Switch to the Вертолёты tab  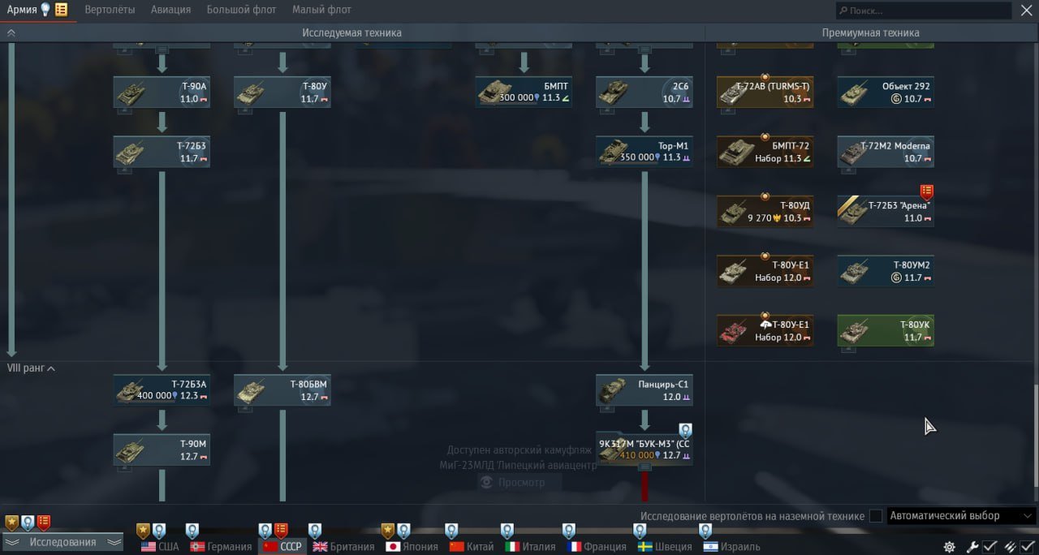tap(110, 10)
